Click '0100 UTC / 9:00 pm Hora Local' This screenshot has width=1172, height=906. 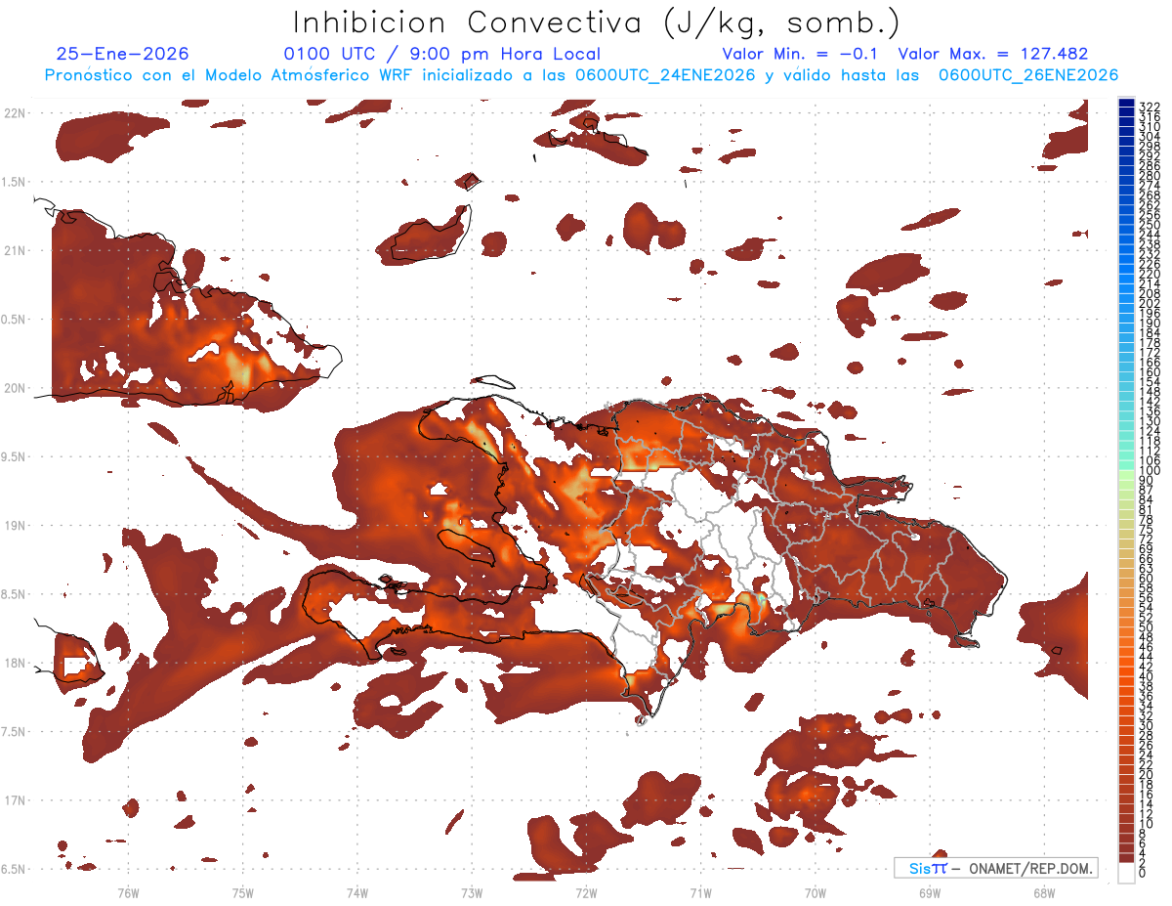point(442,54)
